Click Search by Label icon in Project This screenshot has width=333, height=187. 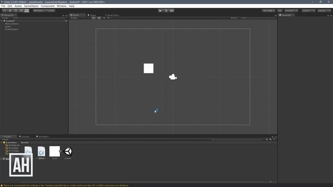[271, 140]
